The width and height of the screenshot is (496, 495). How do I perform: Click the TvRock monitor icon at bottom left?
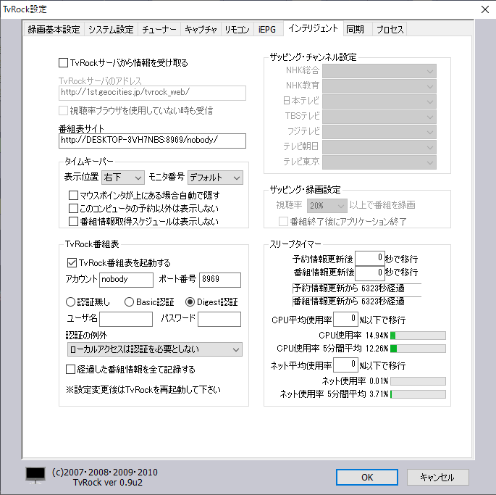point(35,475)
